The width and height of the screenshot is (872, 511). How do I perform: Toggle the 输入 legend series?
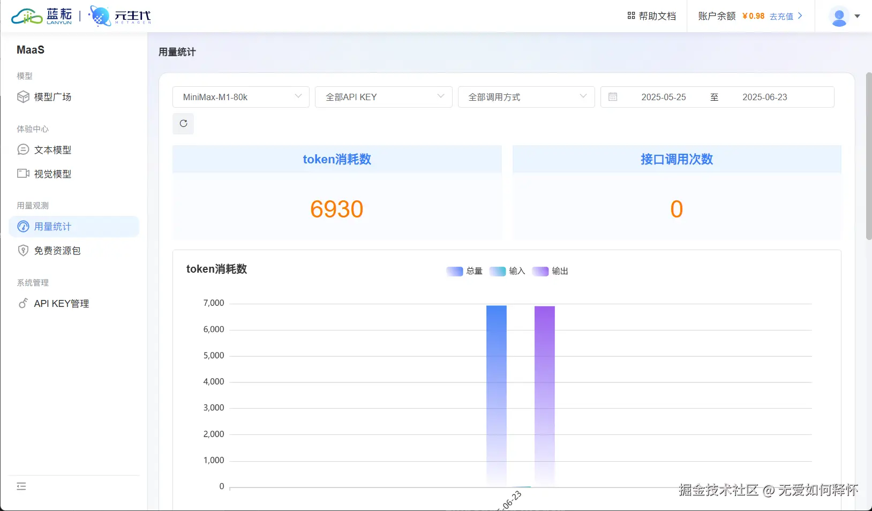(507, 271)
